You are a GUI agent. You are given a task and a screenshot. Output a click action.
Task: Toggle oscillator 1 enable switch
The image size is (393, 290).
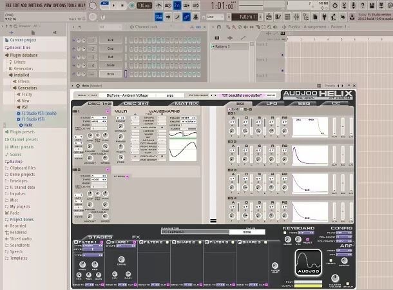108,111
